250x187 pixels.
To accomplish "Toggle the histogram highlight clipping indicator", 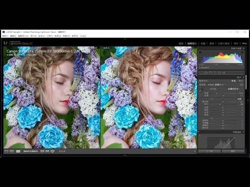I will tap(243, 52).
